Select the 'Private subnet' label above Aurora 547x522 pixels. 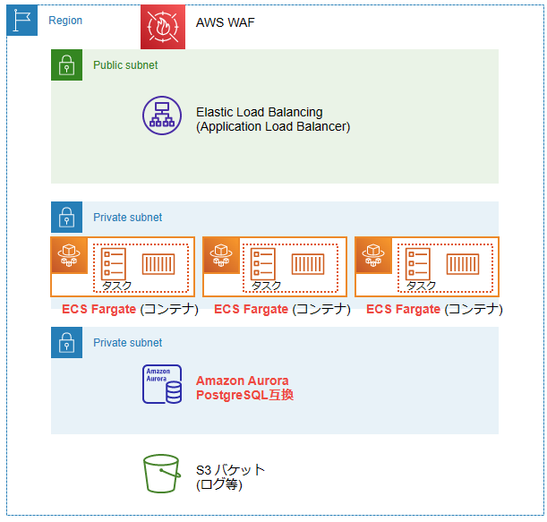tap(127, 343)
